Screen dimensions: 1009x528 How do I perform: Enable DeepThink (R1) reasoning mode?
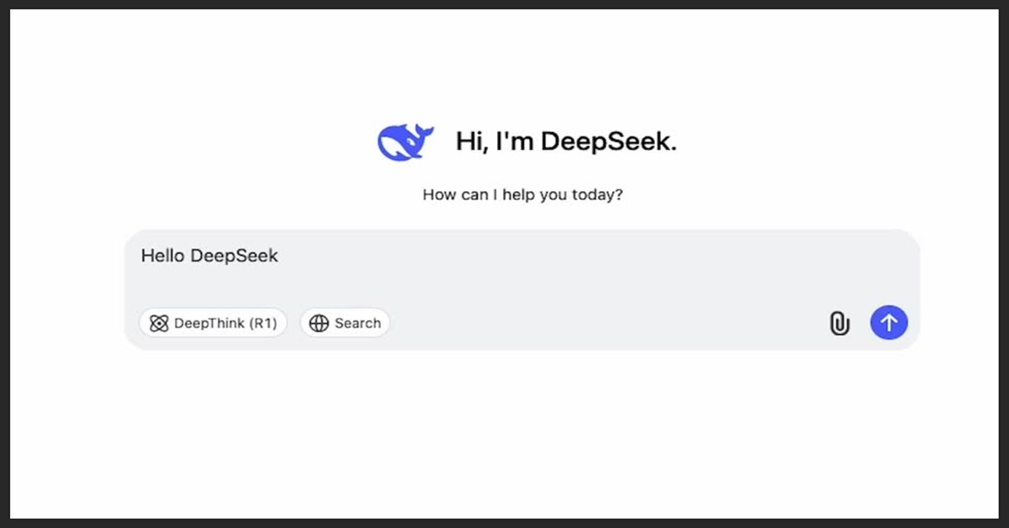click(213, 324)
